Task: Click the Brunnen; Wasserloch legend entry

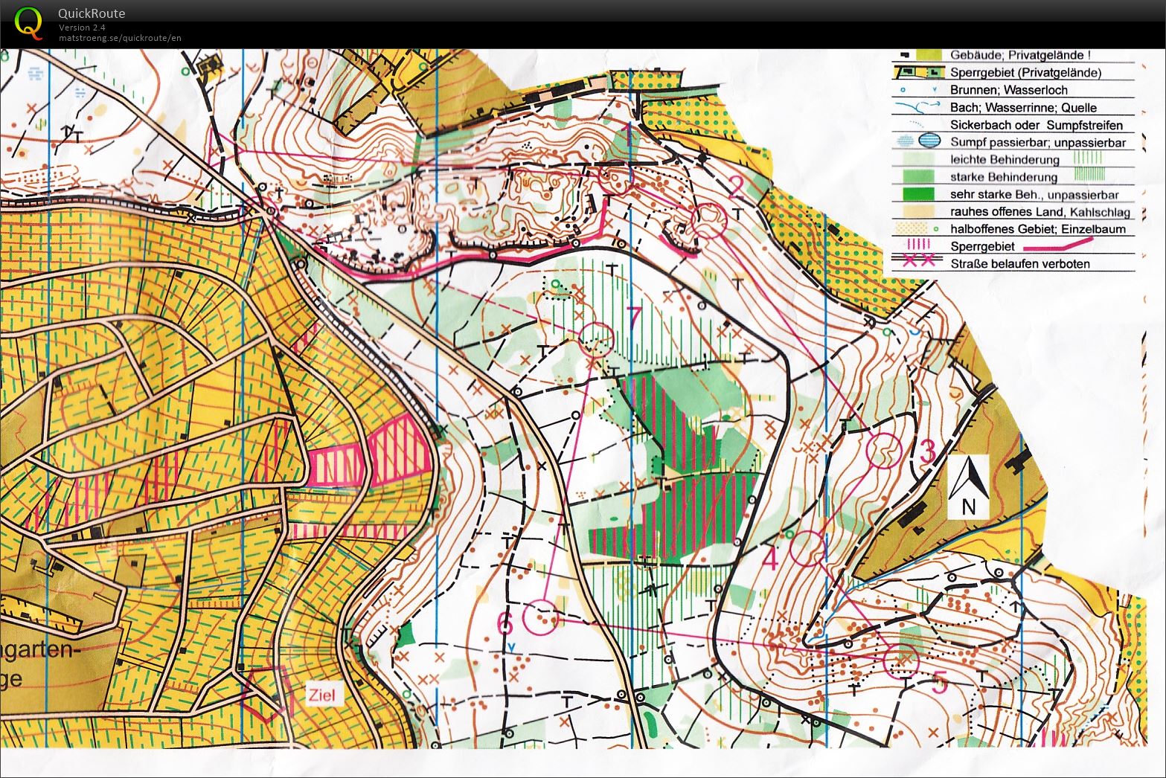Action: [1008, 90]
